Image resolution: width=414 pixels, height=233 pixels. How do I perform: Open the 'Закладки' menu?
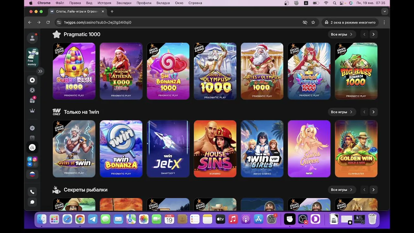(124, 3)
